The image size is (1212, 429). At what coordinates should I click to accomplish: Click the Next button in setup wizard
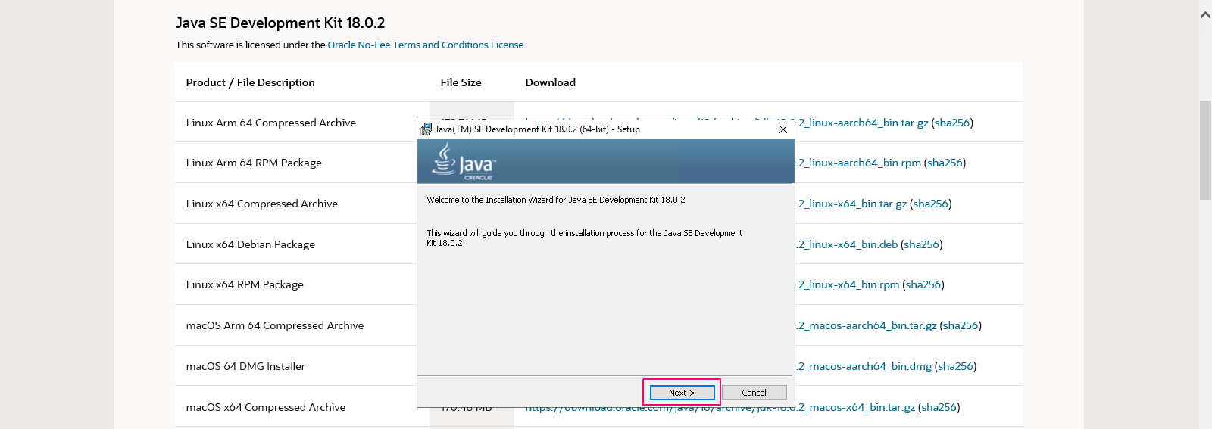click(681, 393)
